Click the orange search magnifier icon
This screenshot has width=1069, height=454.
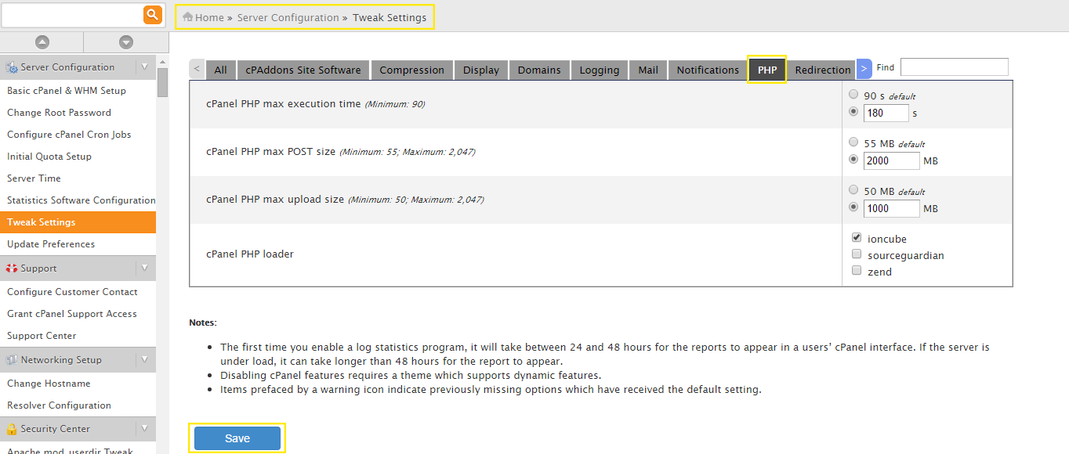(152, 14)
